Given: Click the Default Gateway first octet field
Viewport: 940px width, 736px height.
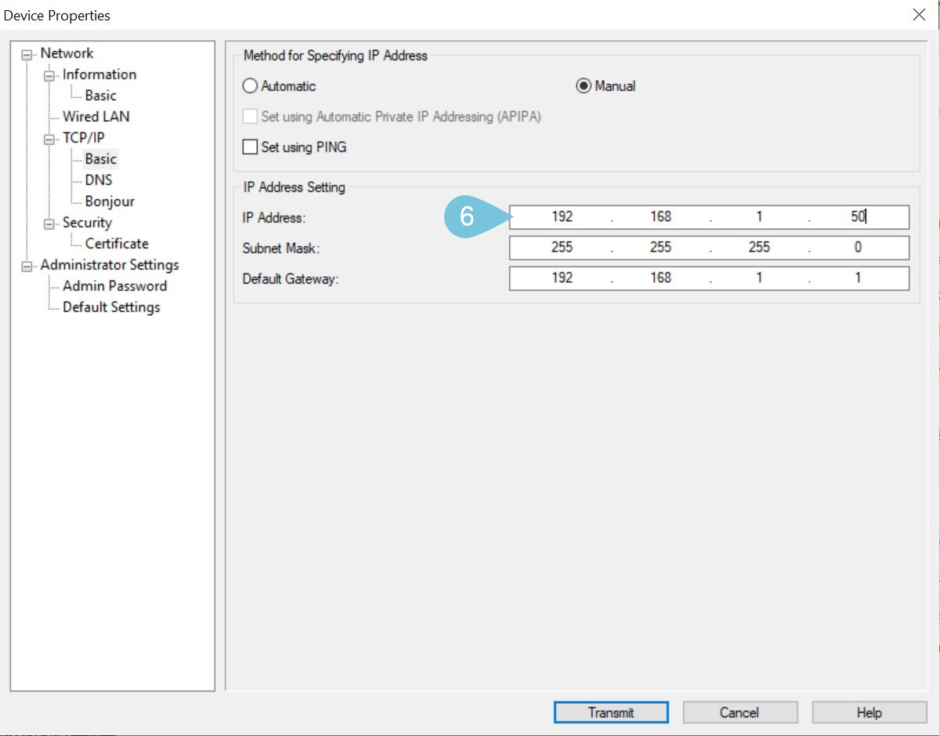Looking at the screenshot, I should (562, 278).
